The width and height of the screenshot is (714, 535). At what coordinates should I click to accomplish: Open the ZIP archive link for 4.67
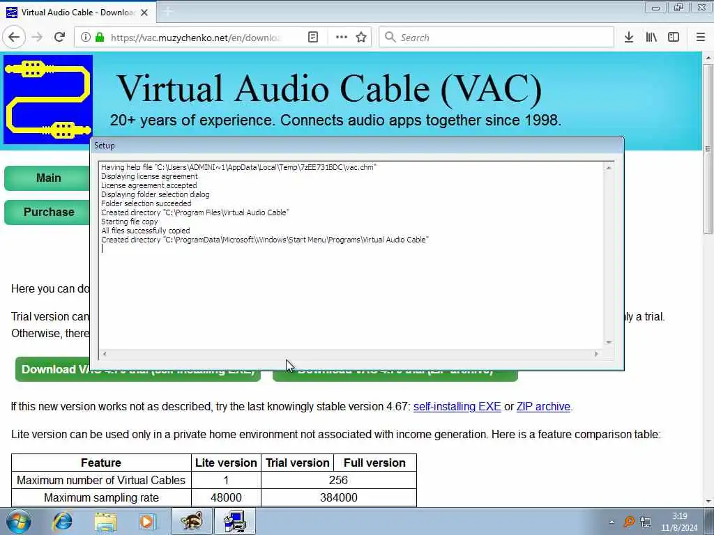(x=543, y=406)
